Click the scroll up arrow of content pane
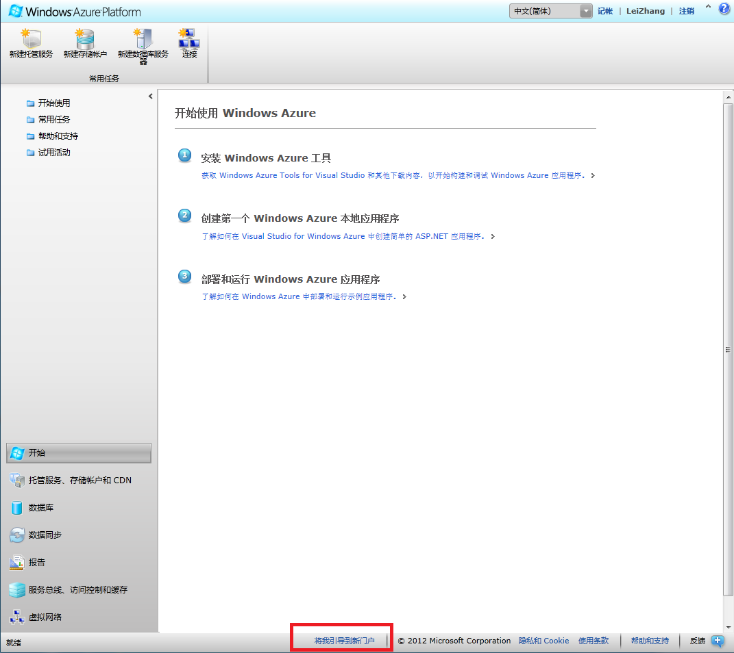The image size is (734, 653). pos(728,97)
